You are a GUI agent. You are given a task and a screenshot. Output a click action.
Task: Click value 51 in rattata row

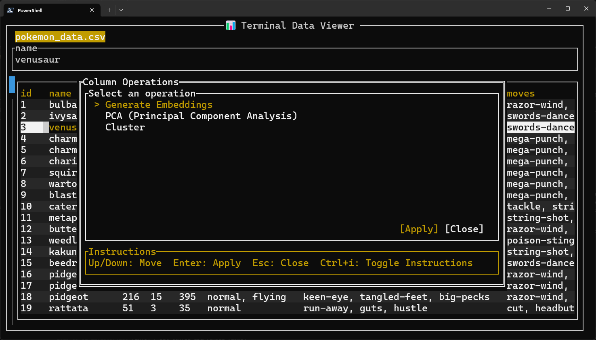(x=128, y=308)
